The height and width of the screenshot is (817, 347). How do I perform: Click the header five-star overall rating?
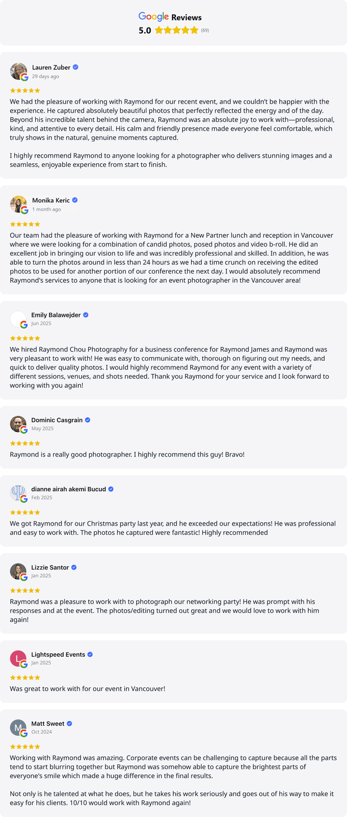pos(176,31)
